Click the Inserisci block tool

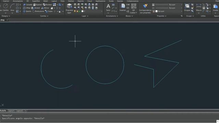(x=123, y=8)
